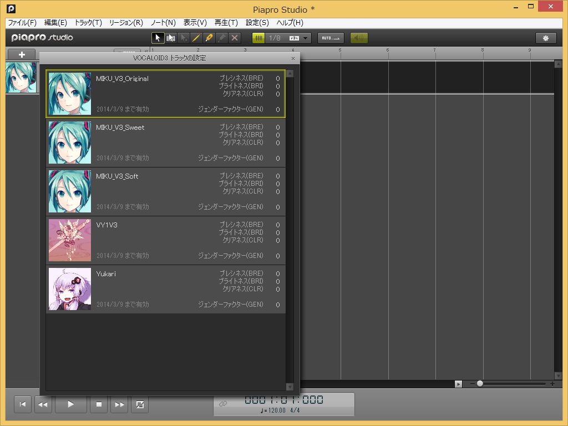Toggle the AUTO scroll button
The height and width of the screenshot is (426, 568).
tap(331, 38)
